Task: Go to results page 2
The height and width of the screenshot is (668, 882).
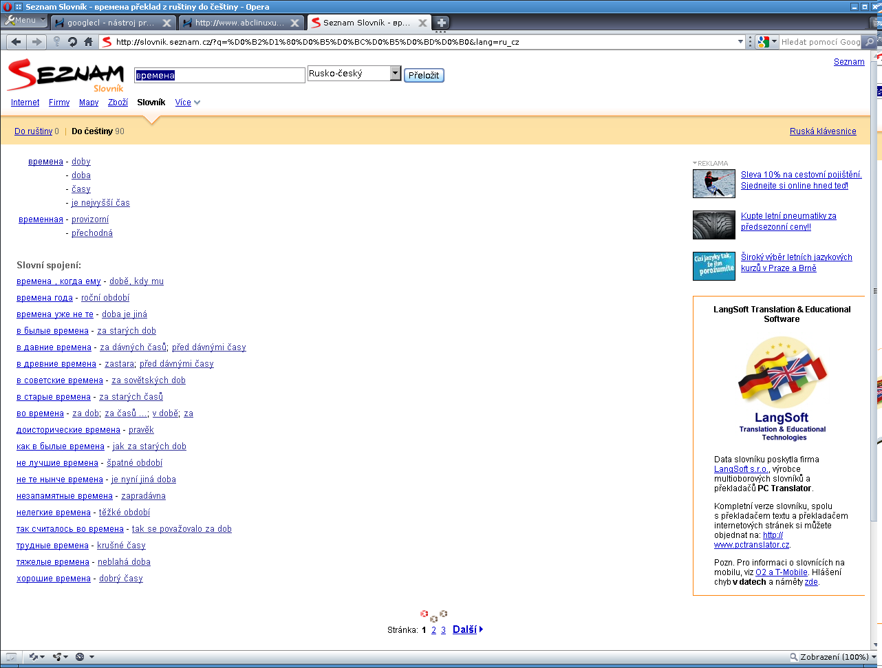Action: (434, 629)
